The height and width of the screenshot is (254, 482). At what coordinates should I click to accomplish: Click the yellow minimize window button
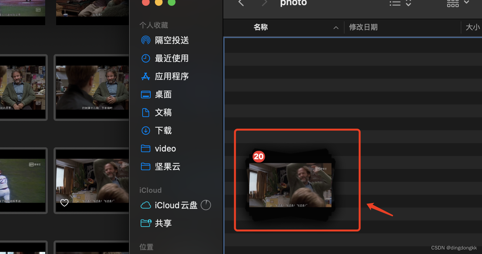[x=159, y=2]
